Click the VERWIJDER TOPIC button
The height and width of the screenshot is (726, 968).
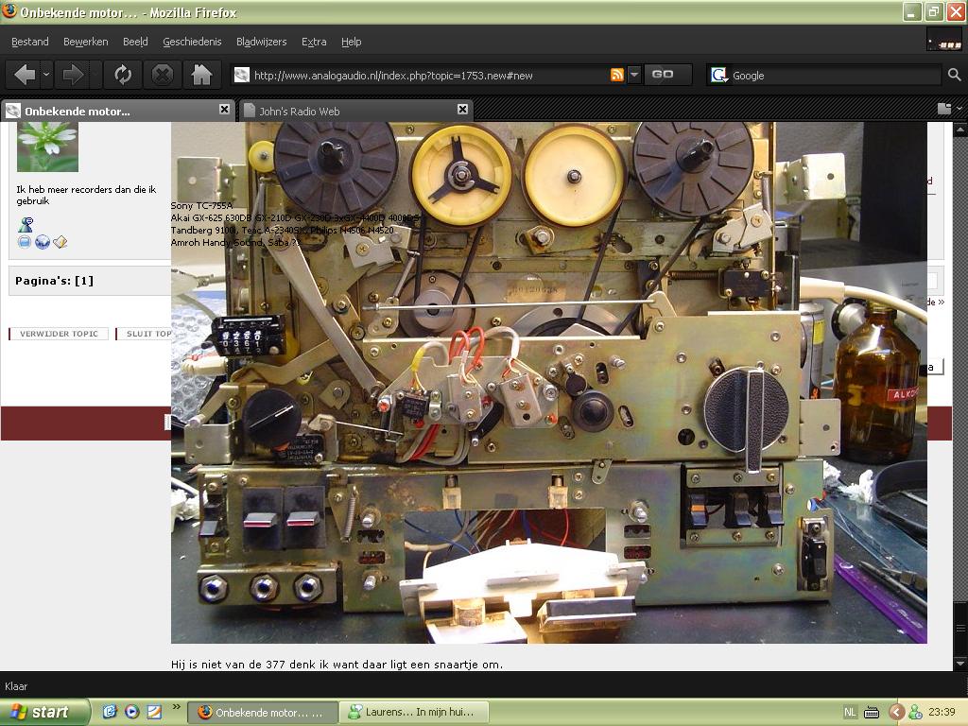[59, 334]
